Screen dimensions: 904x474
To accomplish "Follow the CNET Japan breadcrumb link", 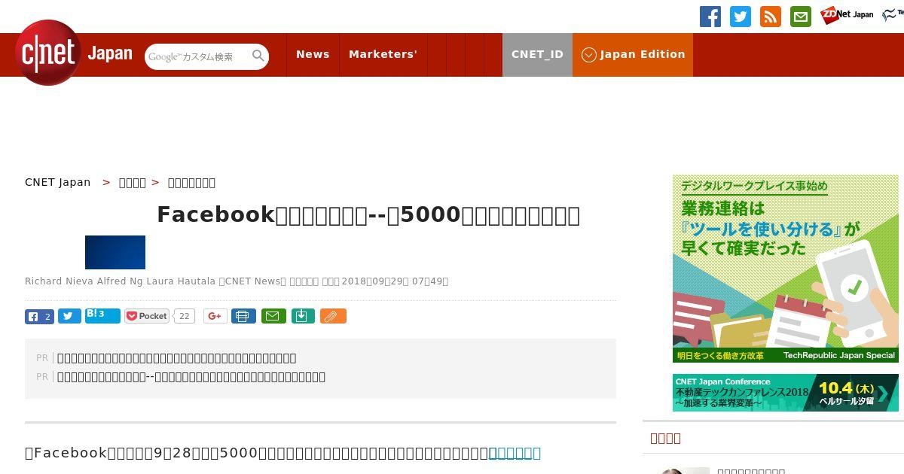I will click(x=57, y=182).
